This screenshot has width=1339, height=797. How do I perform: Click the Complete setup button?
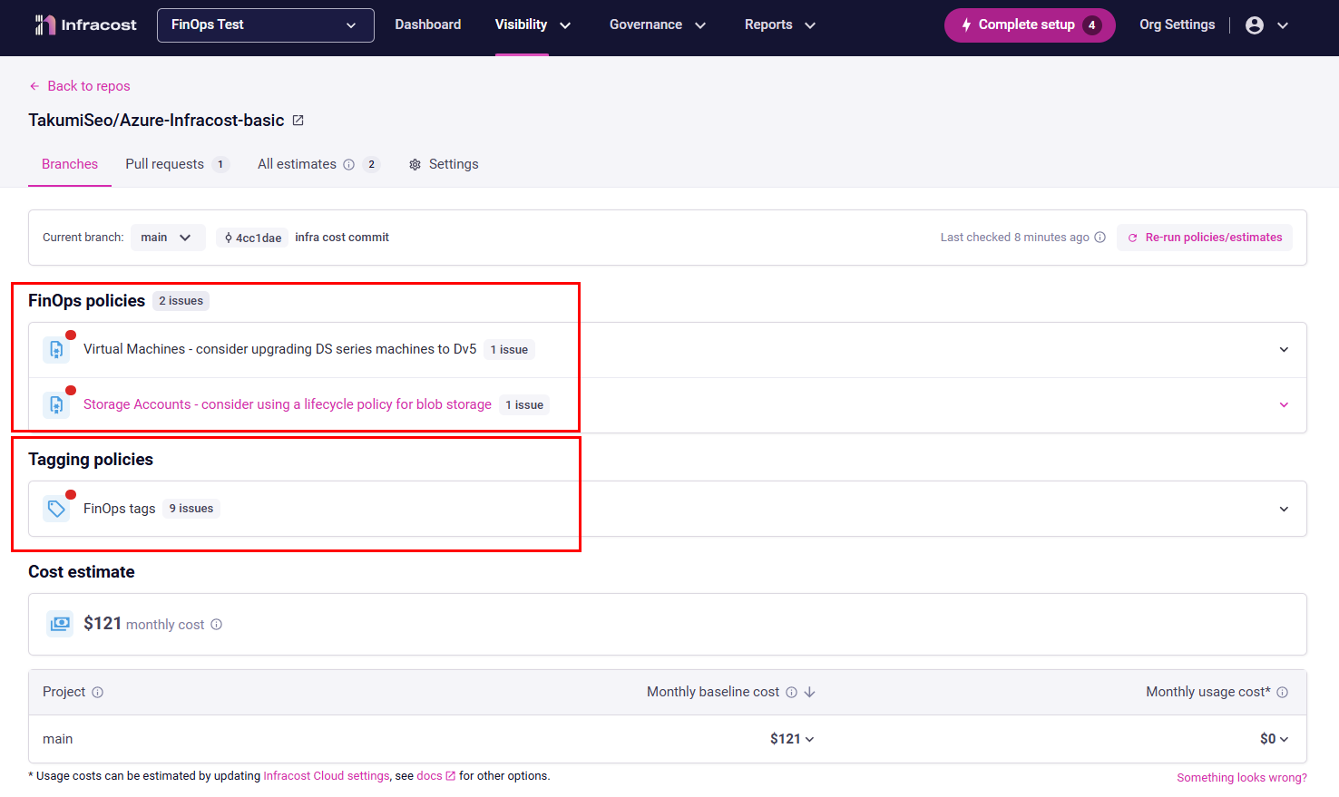(x=1030, y=25)
